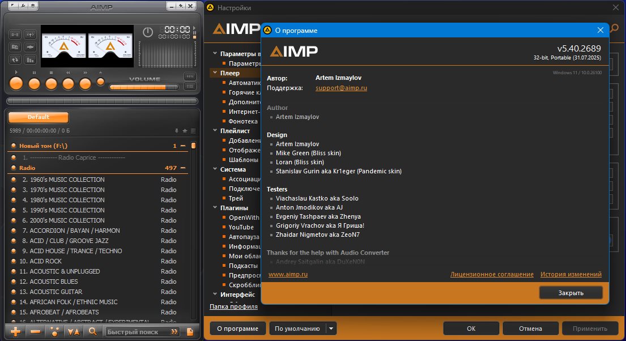Open the AIMP player main menu arrow icon

click(13, 6)
